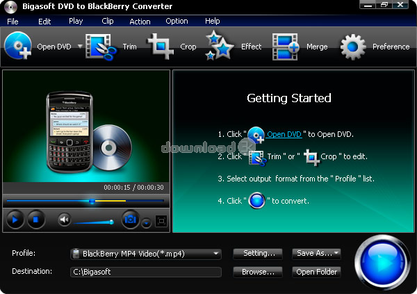417x294 pixels.
Task: Open the Clip menu
Action: [x=108, y=22]
